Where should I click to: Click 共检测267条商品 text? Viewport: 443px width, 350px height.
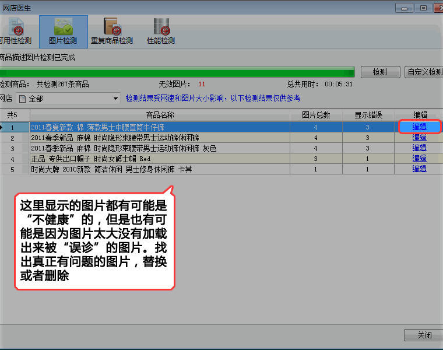point(63,84)
